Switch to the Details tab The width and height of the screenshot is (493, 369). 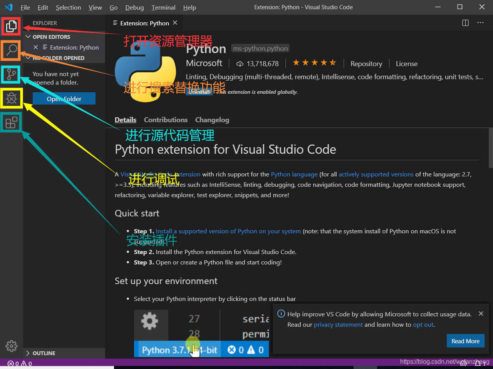(126, 120)
